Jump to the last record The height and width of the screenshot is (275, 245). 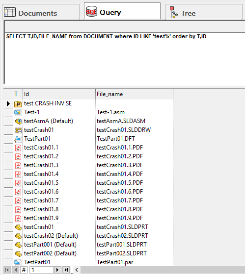coord(66,270)
